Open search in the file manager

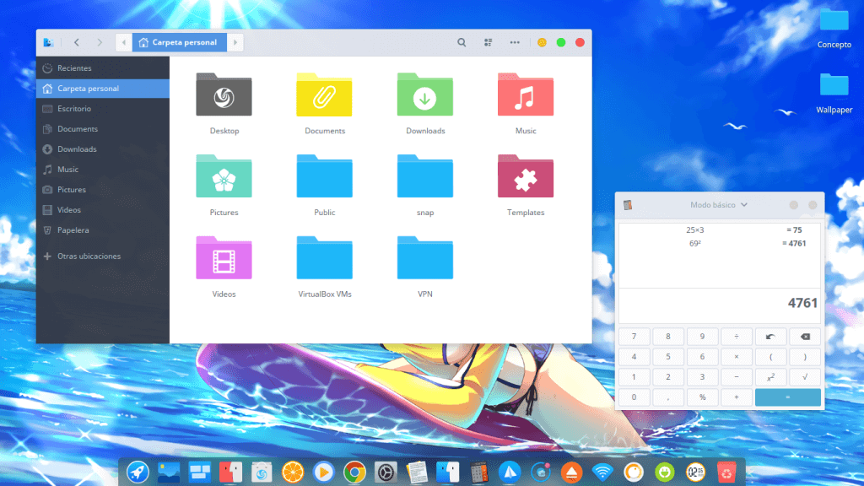tap(462, 42)
